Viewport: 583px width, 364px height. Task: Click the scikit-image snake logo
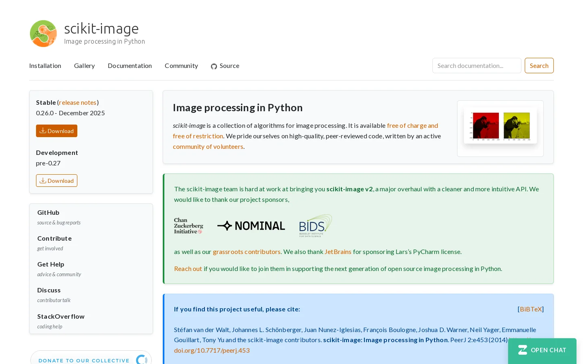(43, 34)
